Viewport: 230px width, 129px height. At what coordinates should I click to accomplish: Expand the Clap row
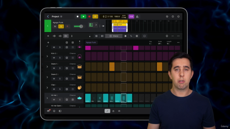[x=47, y=87]
